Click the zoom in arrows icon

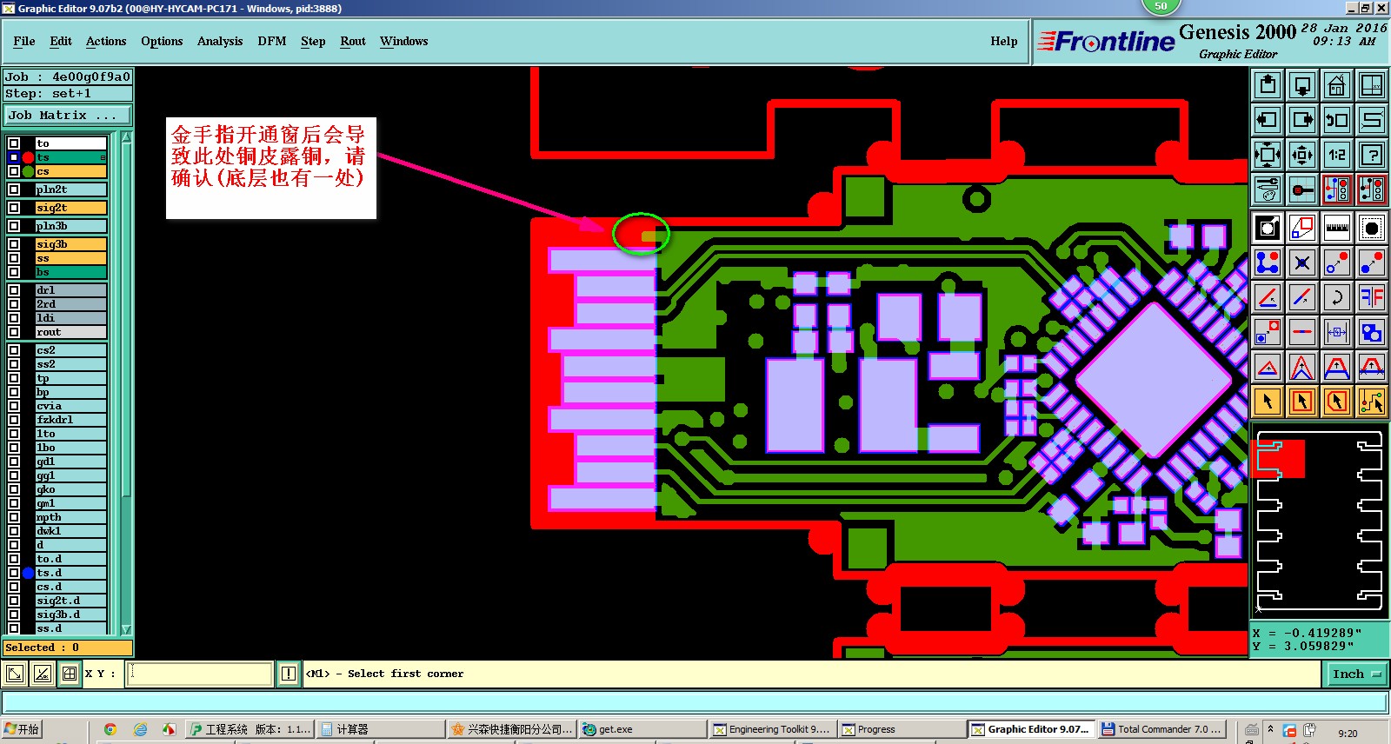coord(1268,155)
